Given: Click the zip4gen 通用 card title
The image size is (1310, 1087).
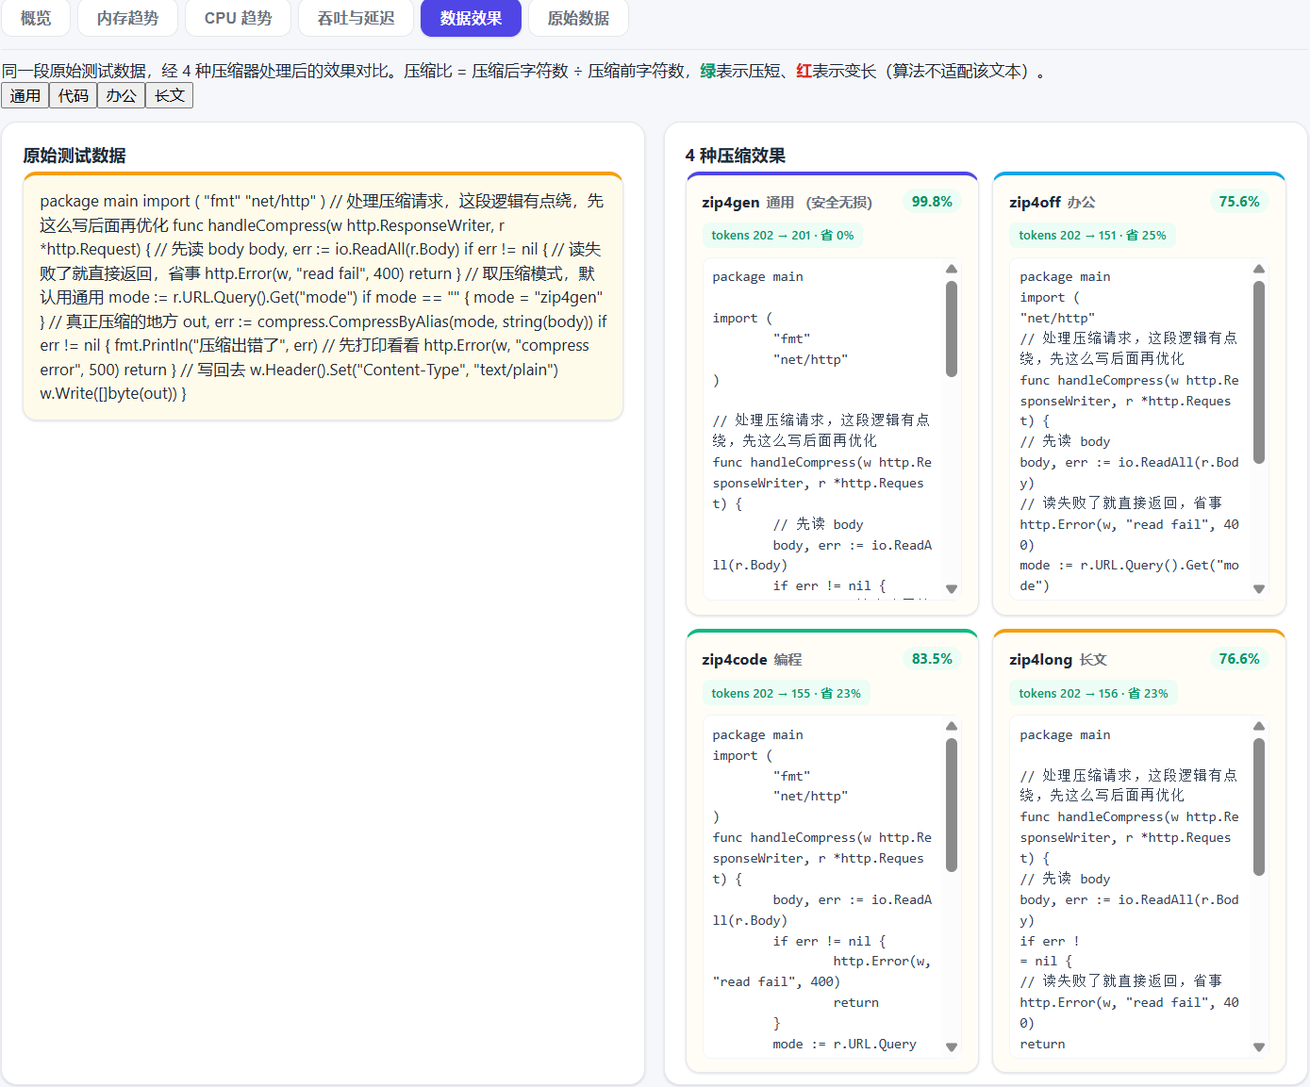Looking at the screenshot, I should (x=787, y=203).
